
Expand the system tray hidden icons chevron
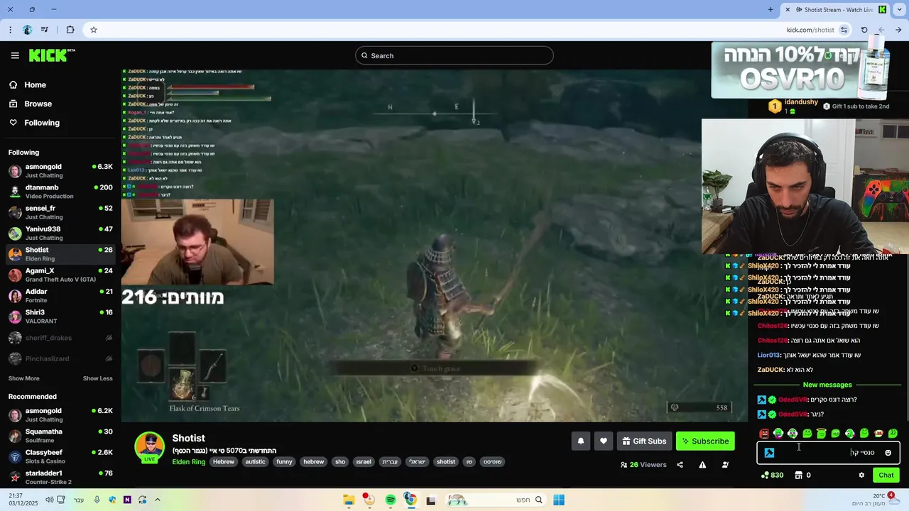point(158,500)
